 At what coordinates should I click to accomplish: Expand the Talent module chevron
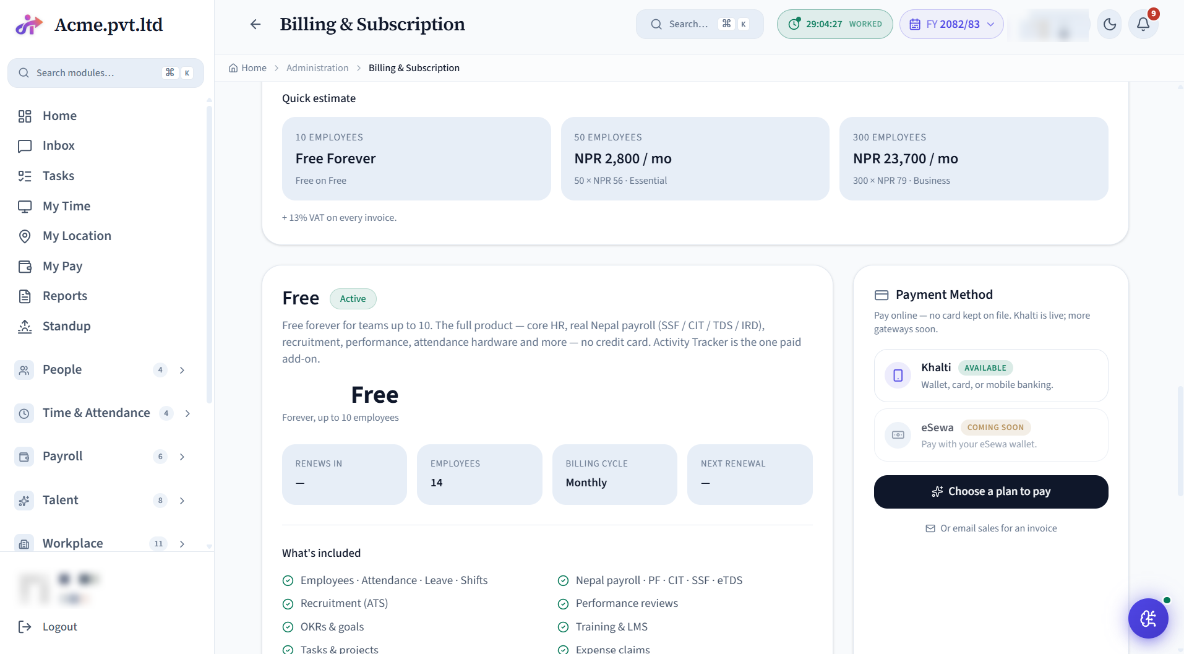tap(182, 501)
